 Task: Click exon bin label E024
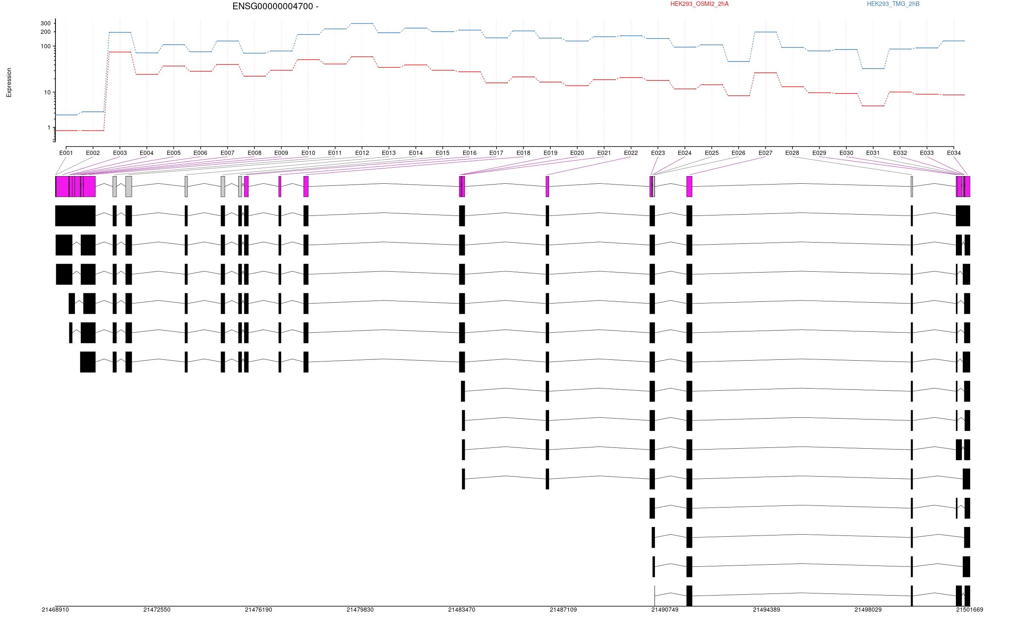[x=685, y=153]
